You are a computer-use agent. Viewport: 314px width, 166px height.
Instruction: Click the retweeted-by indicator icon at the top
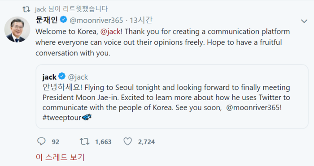26,9
